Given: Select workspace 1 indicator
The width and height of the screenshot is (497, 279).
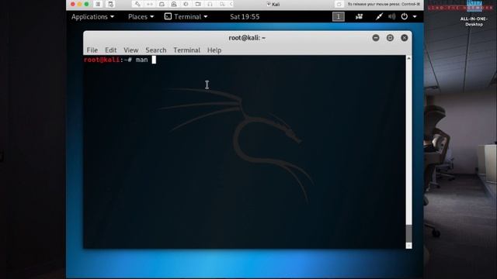Looking at the screenshot, I should pyautogui.click(x=339, y=17).
